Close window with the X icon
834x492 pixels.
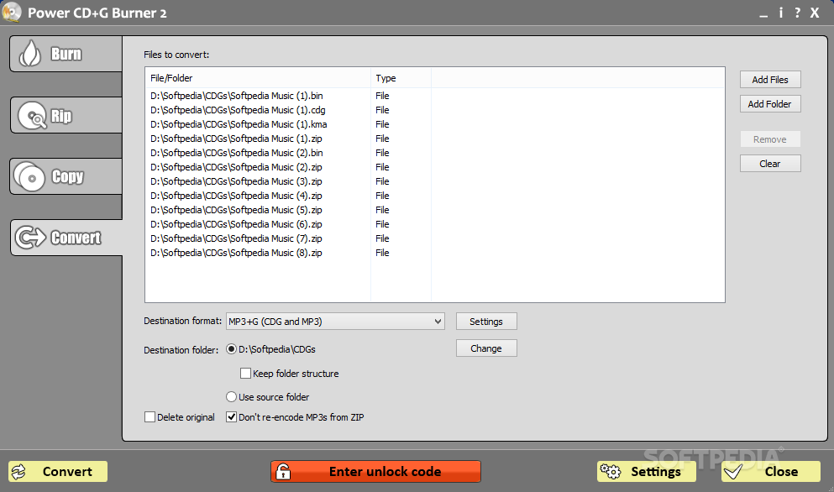(815, 13)
